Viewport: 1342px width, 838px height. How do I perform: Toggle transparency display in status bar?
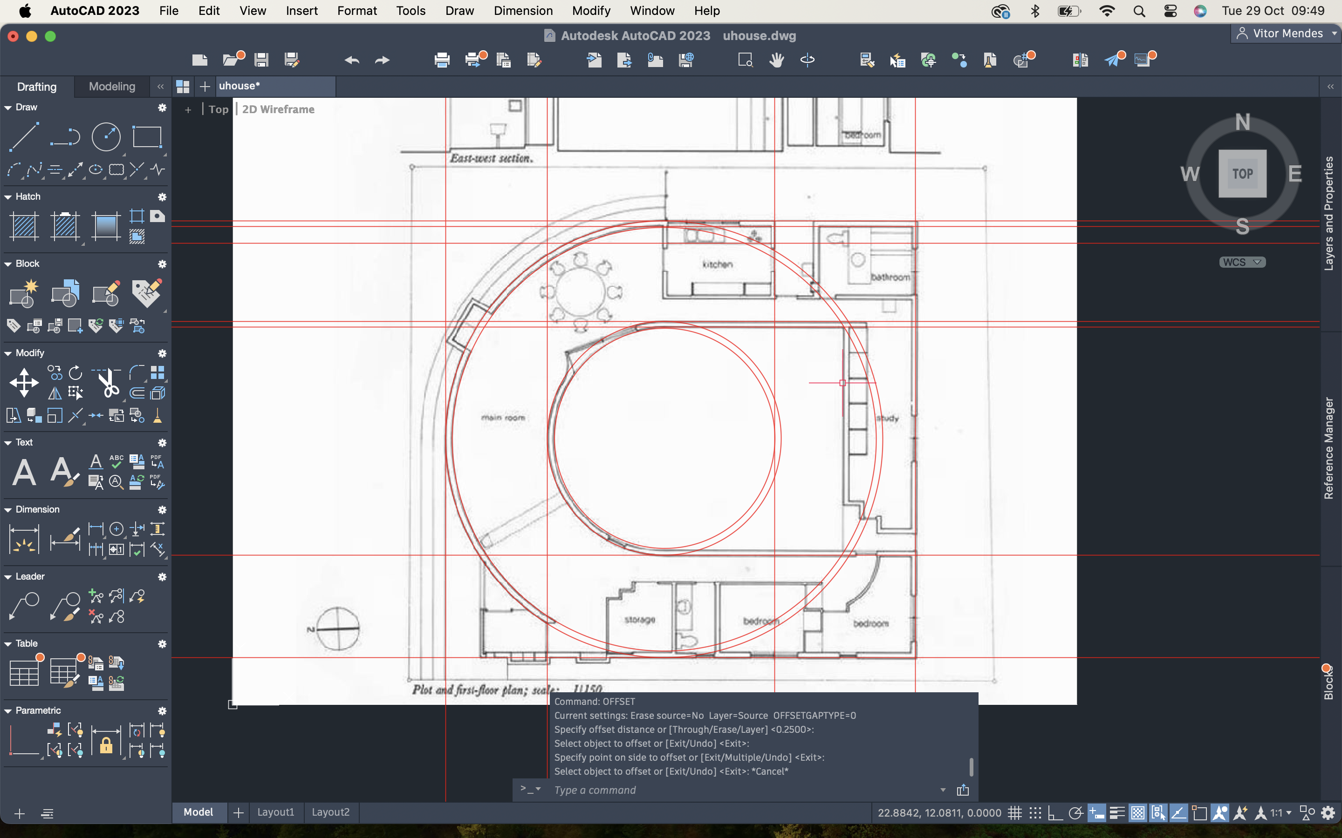1137,813
